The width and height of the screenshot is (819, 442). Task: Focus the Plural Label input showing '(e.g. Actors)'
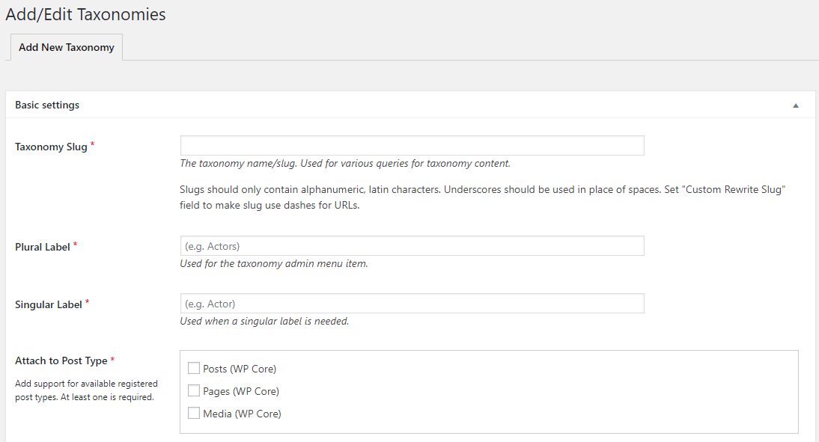(x=411, y=245)
